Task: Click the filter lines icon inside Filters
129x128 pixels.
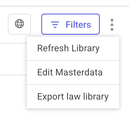Action: [x=55, y=24]
